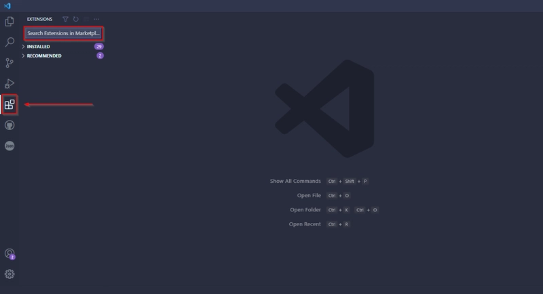Filter extensions using the funnel icon
Viewport: 543px width, 294px height.
65,19
